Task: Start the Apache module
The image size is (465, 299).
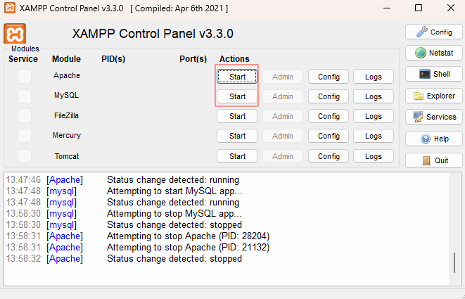Action: (237, 77)
